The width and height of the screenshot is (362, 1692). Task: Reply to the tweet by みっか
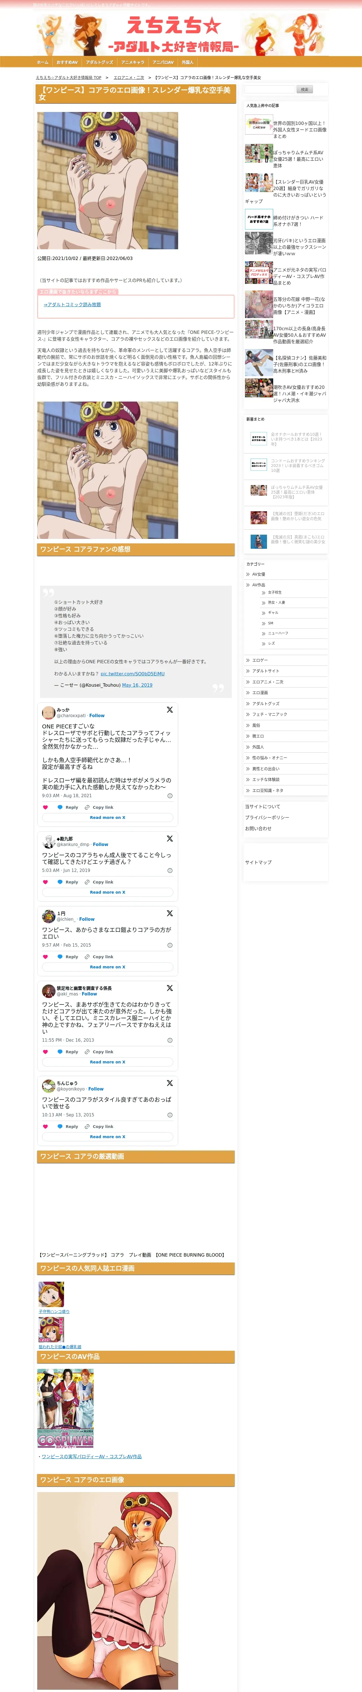pyautogui.click(x=68, y=807)
